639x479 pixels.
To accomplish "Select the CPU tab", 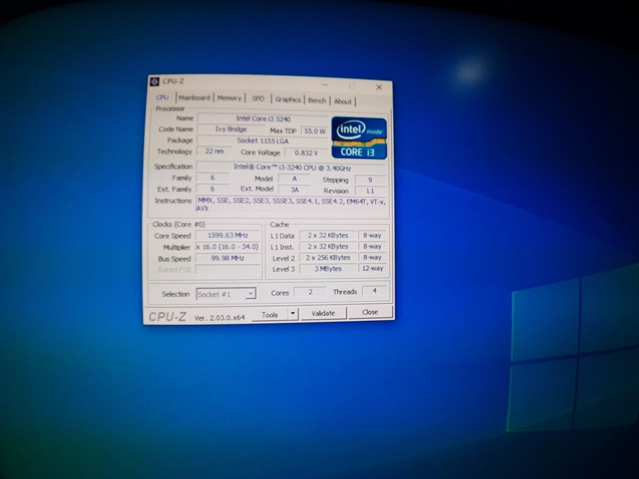I will 162,97.
